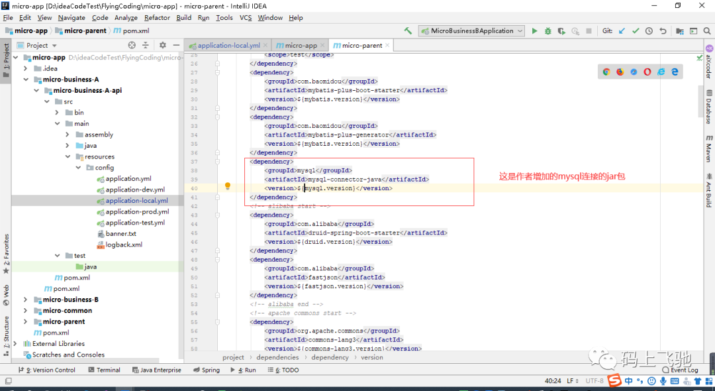Toggle tool window bars icon at bottom-left

8,380
